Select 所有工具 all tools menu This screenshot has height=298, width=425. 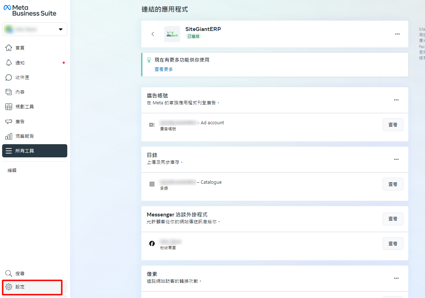(x=35, y=151)
